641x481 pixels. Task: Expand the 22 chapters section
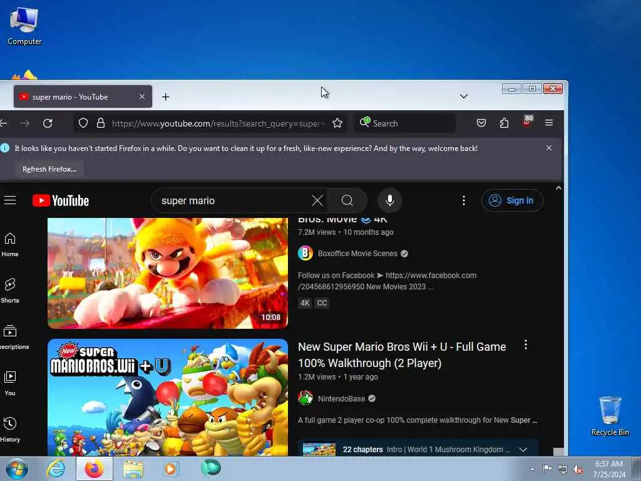(523, 450)
